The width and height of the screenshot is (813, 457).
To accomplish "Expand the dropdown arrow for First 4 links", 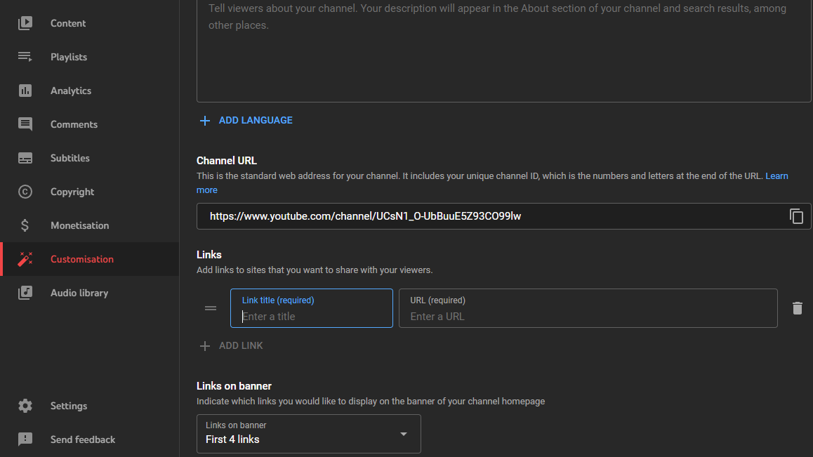I will pyautogui.click(x=404, y=434).
